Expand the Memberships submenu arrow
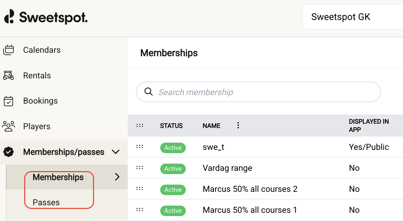 tap(117, 177)
